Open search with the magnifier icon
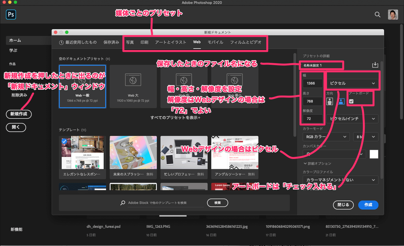404x246 pixels. pos(377,14)
